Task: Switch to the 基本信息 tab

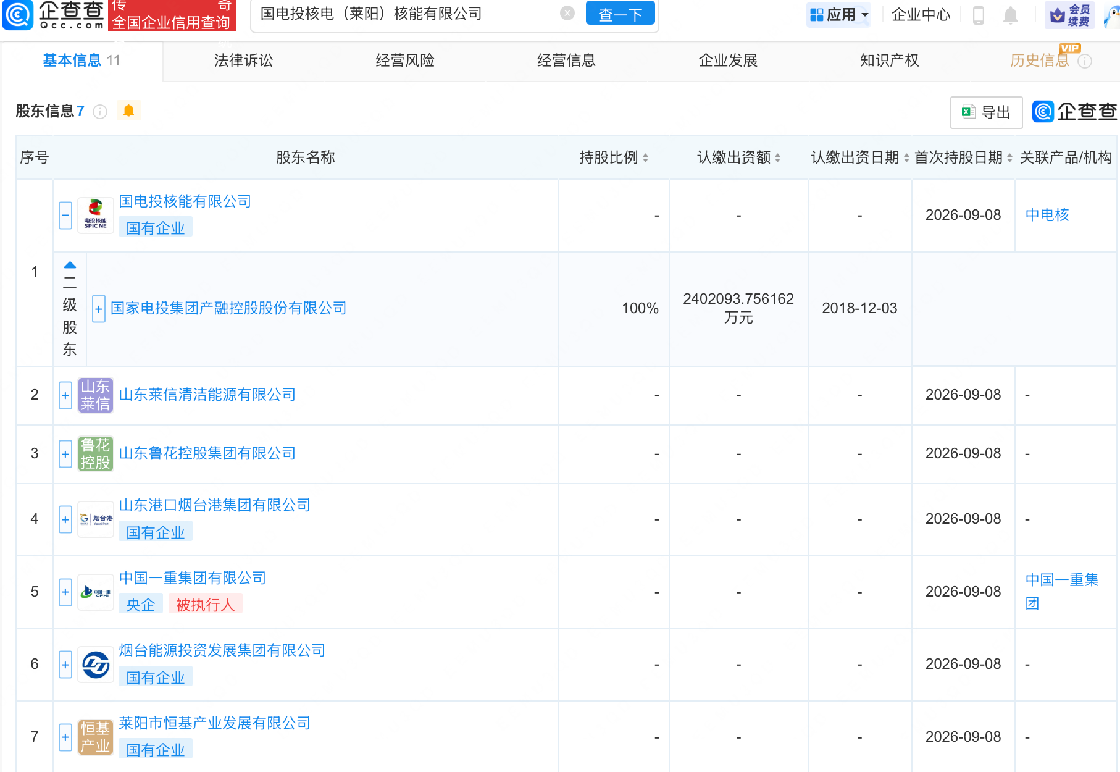Action: click(81, 61)
